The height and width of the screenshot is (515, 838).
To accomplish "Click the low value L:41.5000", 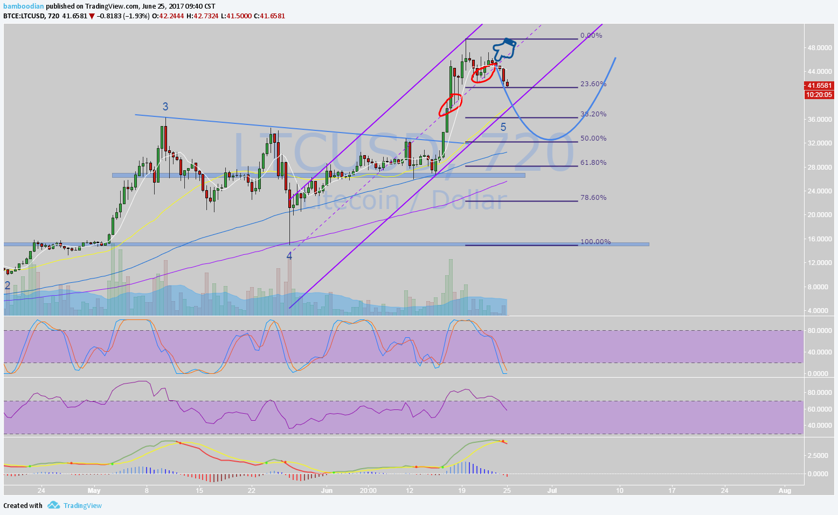I will click(x=237, y=16).
